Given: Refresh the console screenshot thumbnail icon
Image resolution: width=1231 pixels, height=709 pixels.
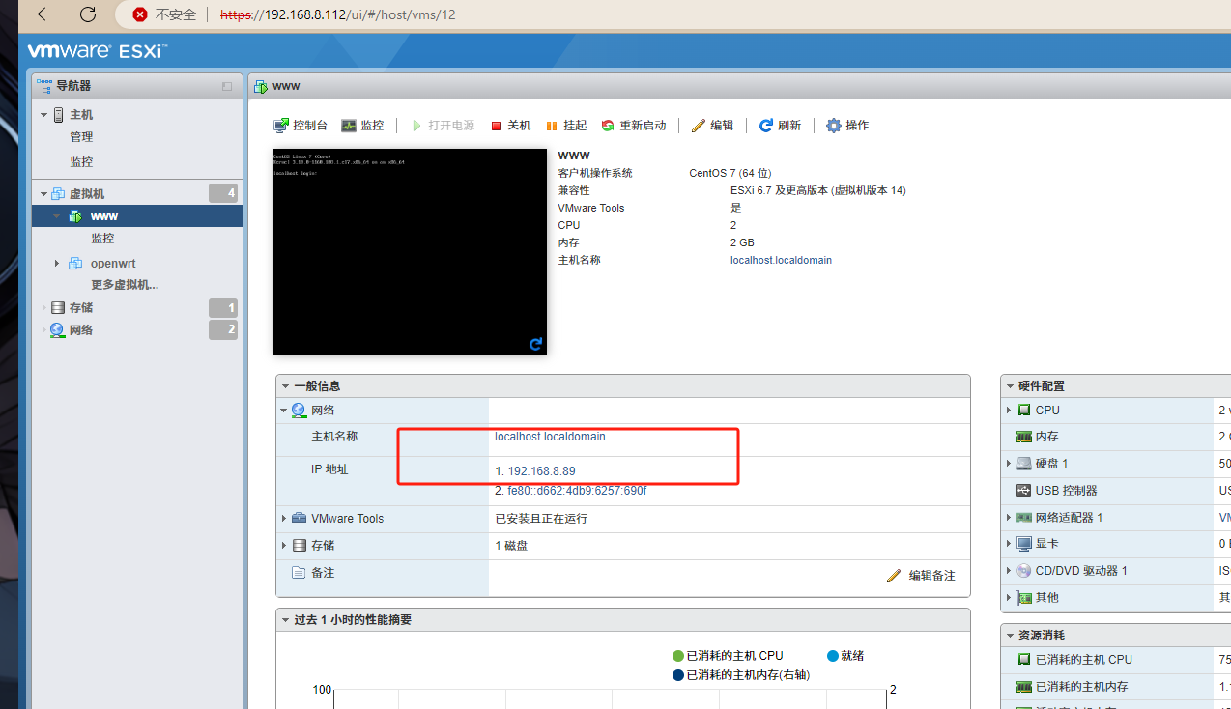Looking at the screenshot, I should [x=536, y=343].
